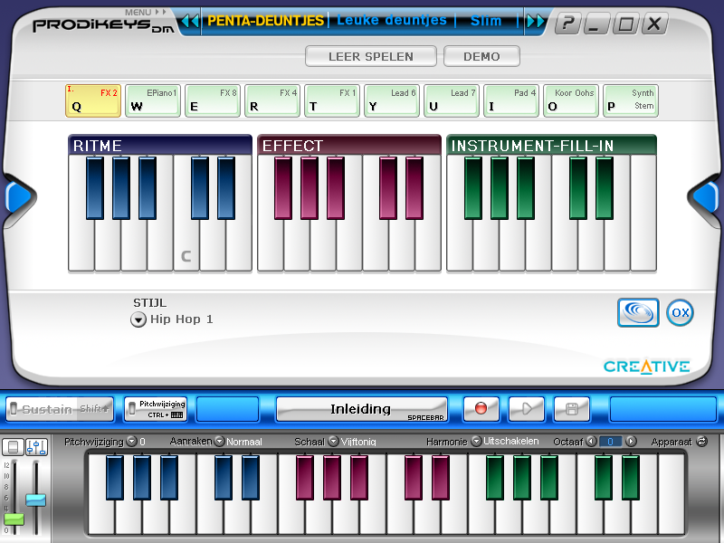Switch to the Leuke deuntjes tab
This screenshot has width=724, height=543.
pyautogui.click(x=392, y=20)
